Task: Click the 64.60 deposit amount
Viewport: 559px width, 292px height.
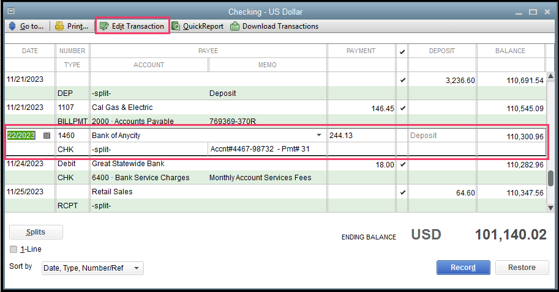Action: point(465,193)
